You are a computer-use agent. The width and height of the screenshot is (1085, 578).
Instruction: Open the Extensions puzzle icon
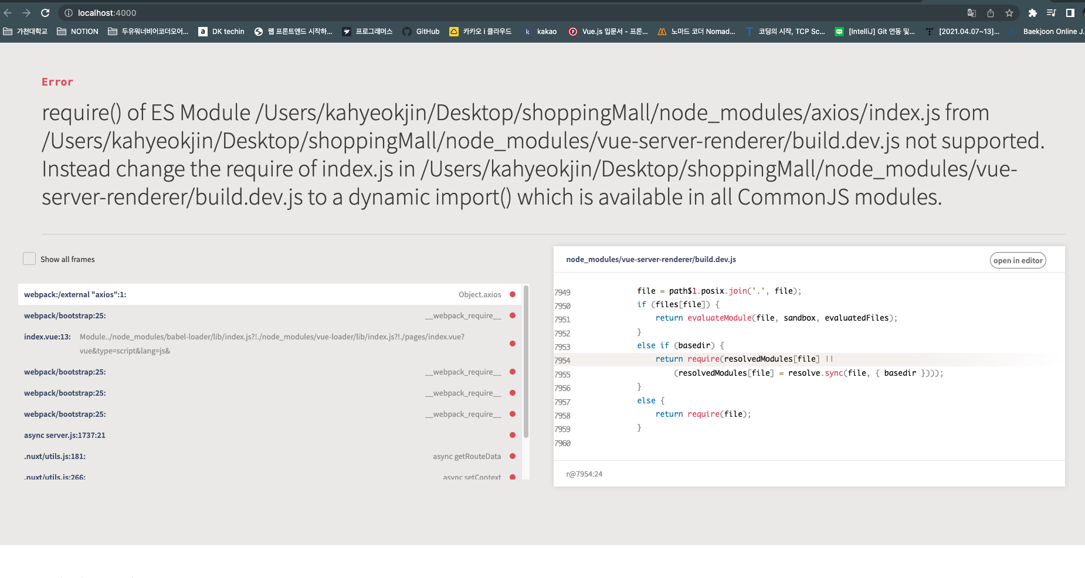click(x=1033, y=13)
